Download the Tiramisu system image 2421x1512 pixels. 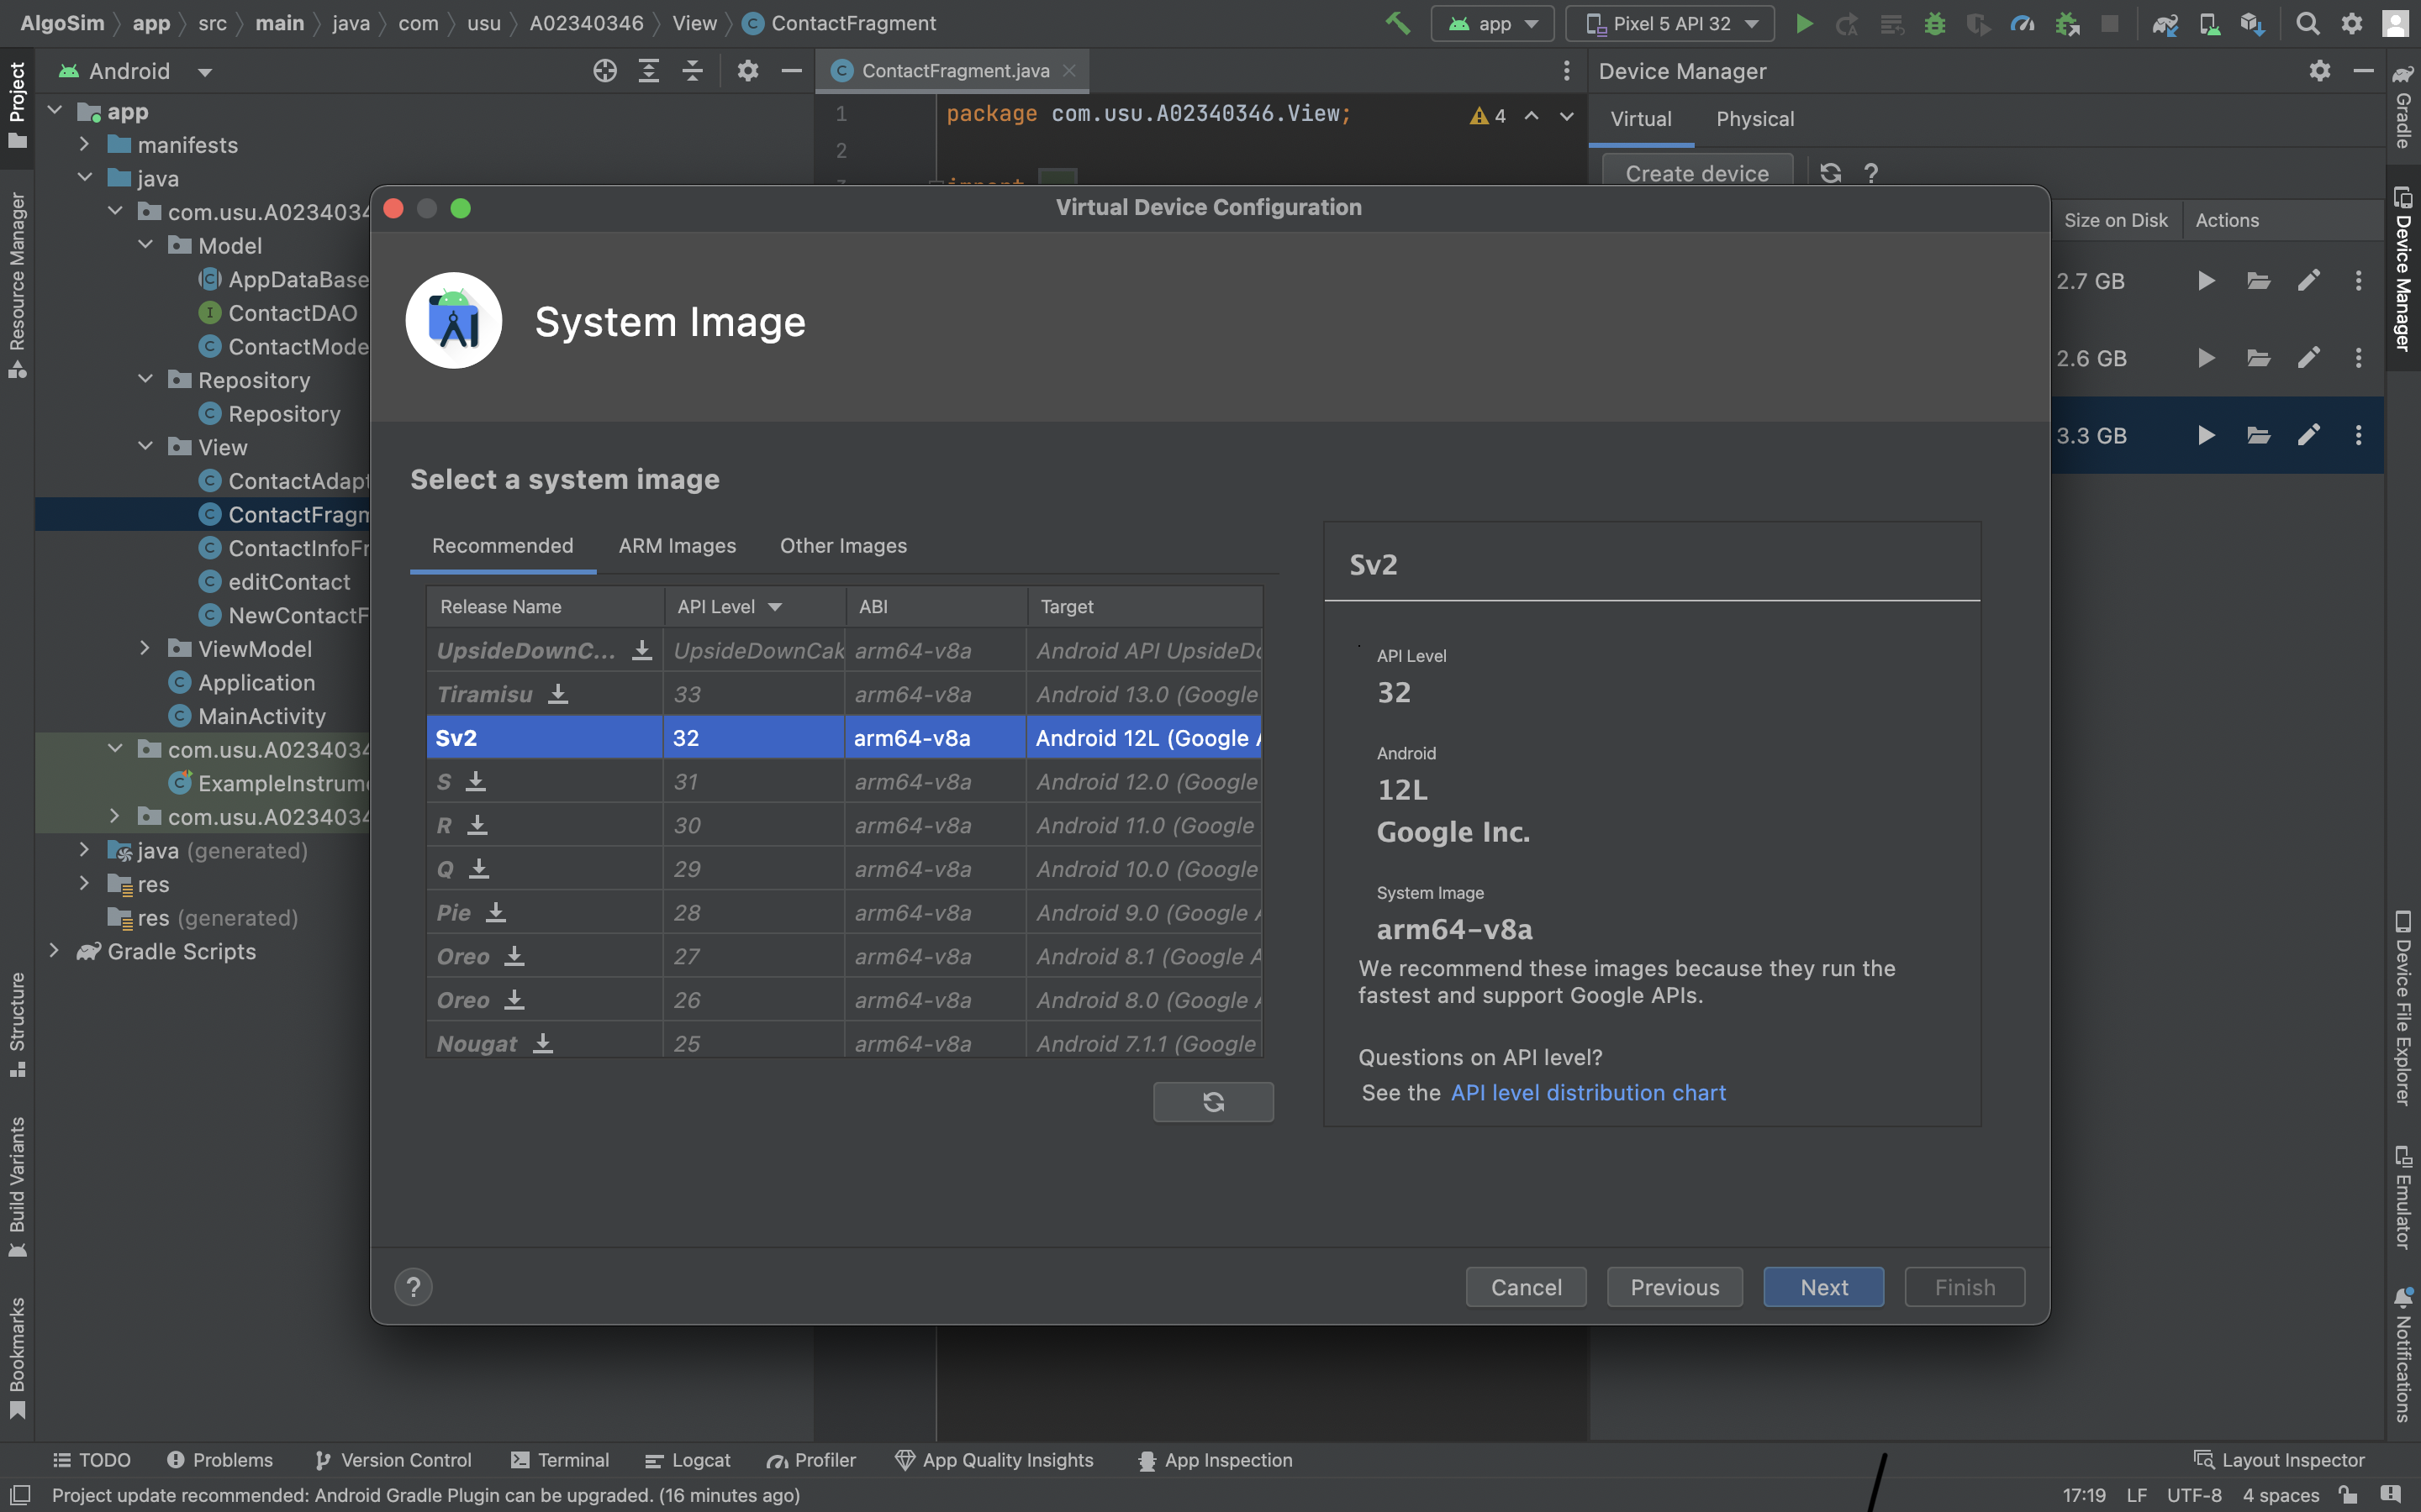[558, 694]
